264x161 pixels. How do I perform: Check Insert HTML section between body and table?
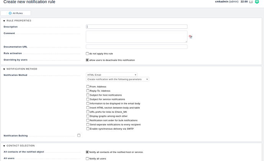(x=88, y=107)
